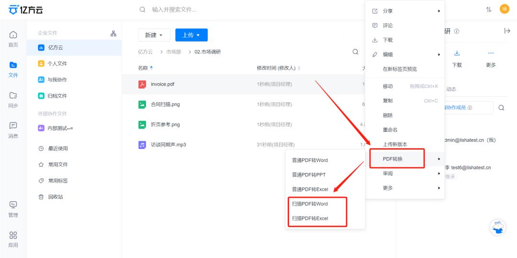
Task: Click the 折页参考.png image icon
Action: (x=142, y=125)
